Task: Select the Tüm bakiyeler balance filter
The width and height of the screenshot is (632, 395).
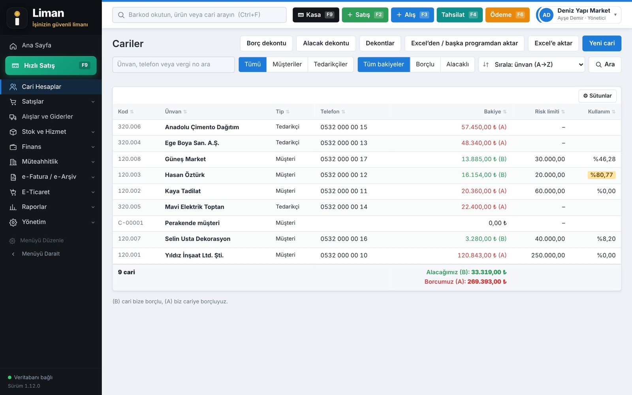Action: [x=384, y=64]
